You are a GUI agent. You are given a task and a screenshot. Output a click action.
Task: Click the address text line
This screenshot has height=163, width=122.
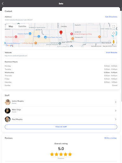click(x=19, y=20)
